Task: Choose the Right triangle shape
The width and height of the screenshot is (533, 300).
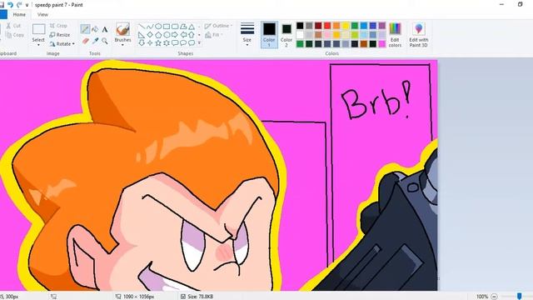Action: 142,35
